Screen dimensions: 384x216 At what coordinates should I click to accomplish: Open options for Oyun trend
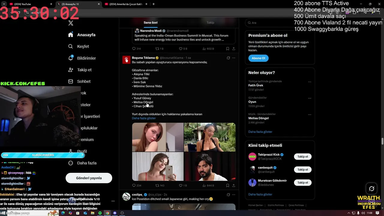(x=310, y=98)
